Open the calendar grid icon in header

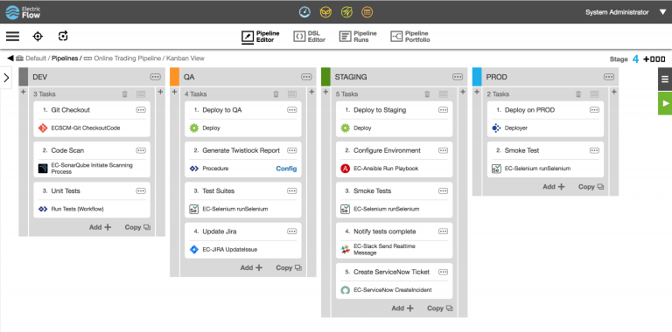pos(367,12)
